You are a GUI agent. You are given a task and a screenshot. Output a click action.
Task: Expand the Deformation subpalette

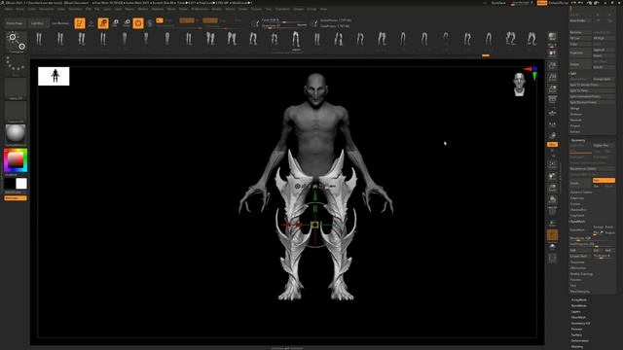[580, 340]
